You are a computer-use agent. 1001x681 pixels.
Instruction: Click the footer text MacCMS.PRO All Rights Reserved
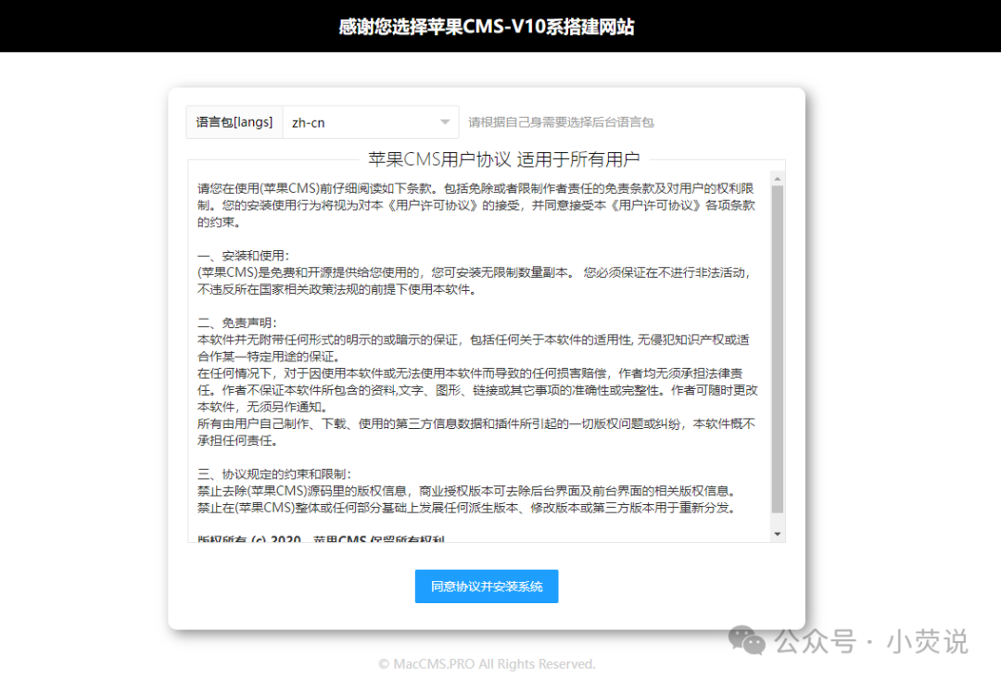point(487,663)
